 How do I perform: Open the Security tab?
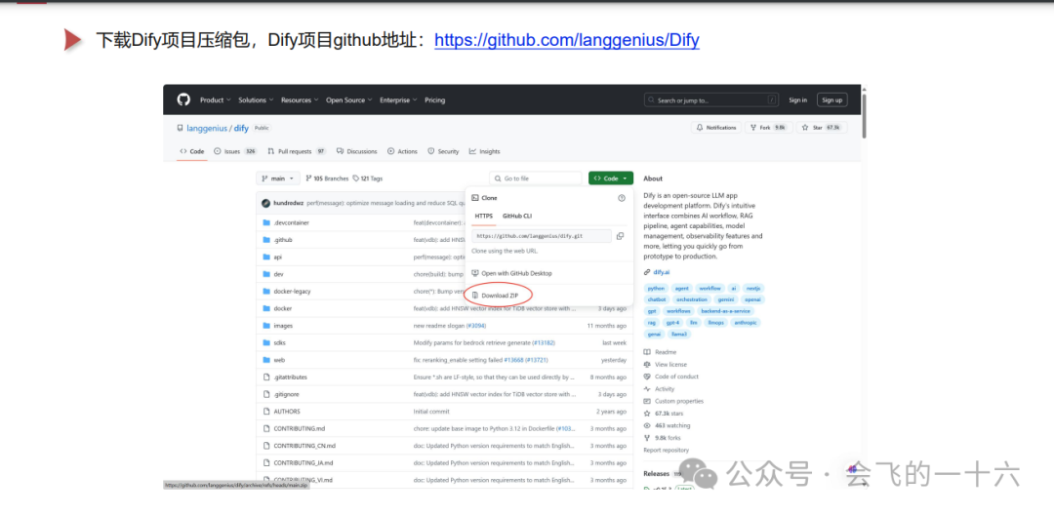(x=444, y=151)
